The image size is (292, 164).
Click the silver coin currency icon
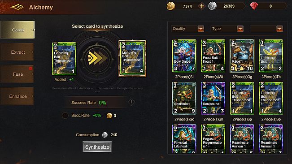[212, 6]
